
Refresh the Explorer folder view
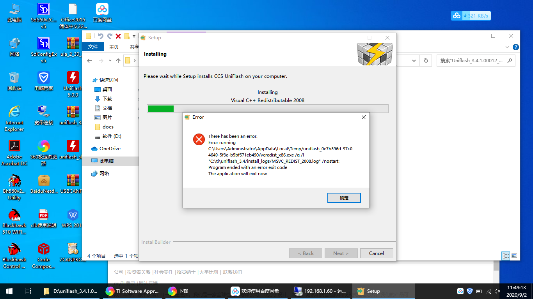click(x=426, y=61)
